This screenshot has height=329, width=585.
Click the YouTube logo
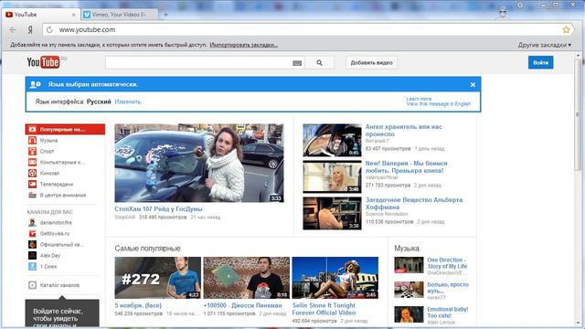click(43, 62)
